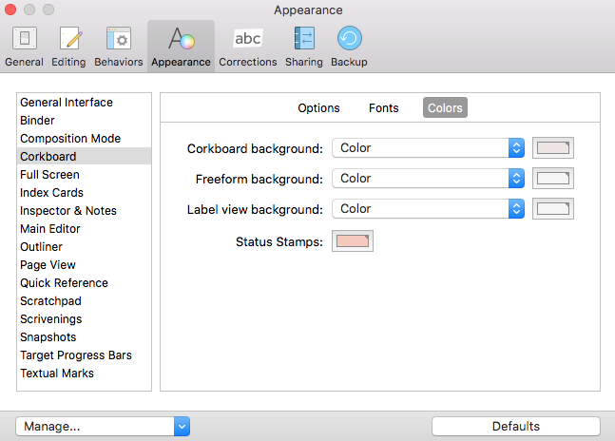The height and width of the screenshot is (441, 615).
Task: Open the General preferences pane
Action: 25,47
